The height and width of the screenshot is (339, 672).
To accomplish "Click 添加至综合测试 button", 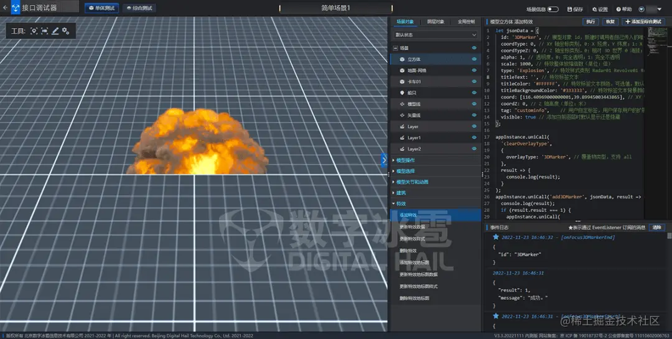I will [x=643, y=21].
